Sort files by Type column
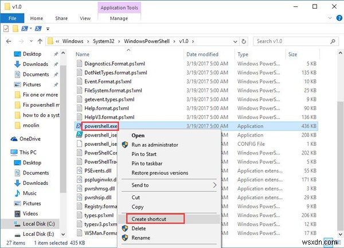Viewport: 344px width, 248px height. 243,55
